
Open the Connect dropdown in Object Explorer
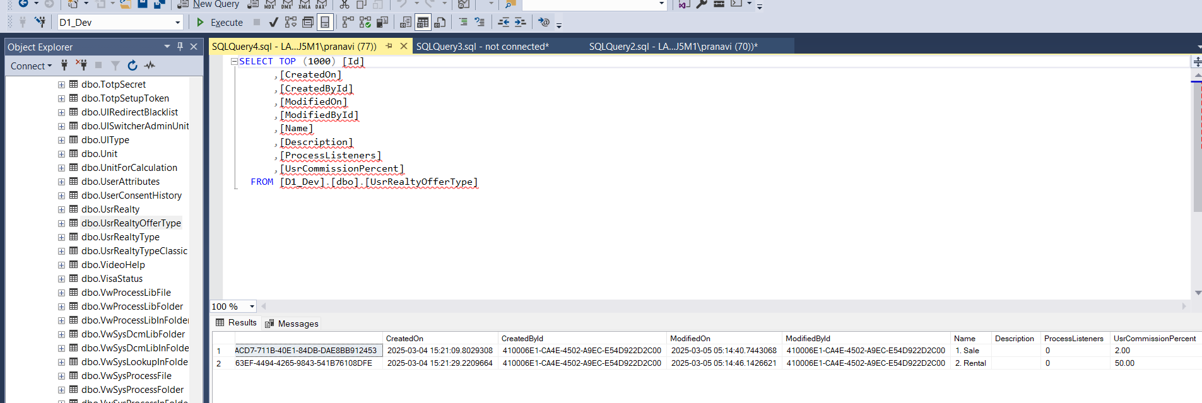pos(31,66)
